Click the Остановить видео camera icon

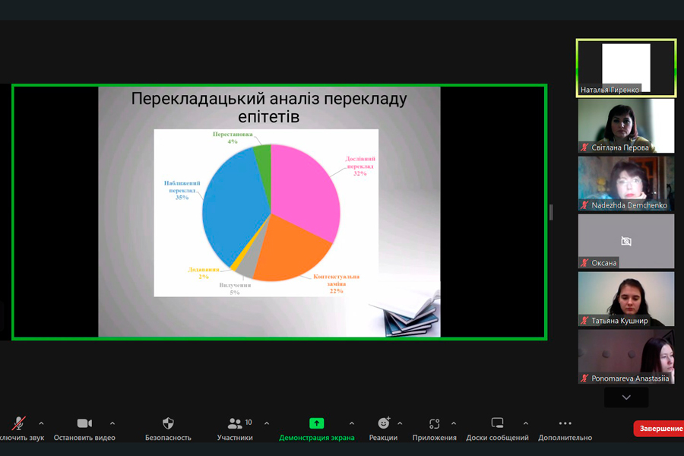tap(84, 423)
